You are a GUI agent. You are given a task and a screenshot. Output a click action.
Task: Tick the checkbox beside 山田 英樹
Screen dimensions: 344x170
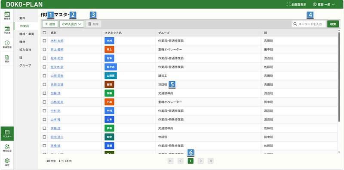[45, 76]
